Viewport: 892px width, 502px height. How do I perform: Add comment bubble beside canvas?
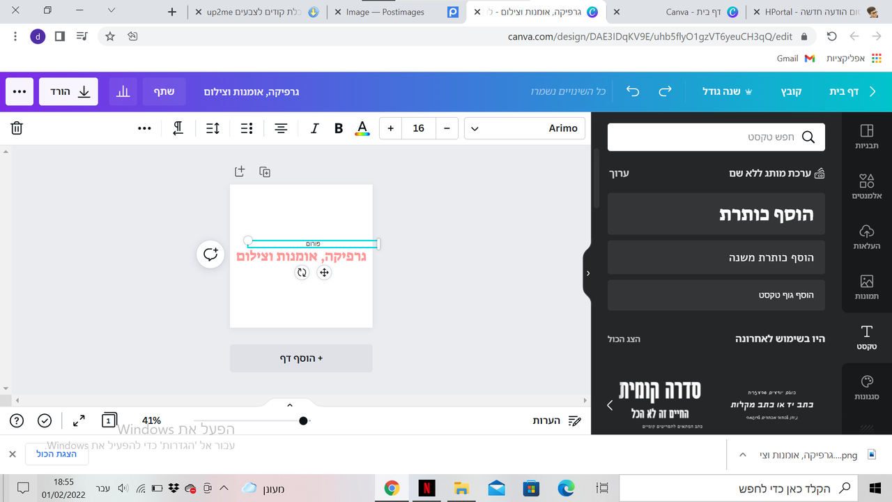pos(210,254)
